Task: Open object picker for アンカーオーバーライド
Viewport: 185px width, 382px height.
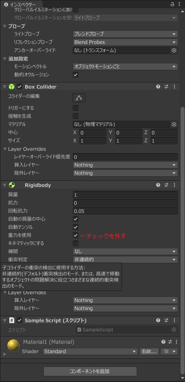Action: click(174, 50)
